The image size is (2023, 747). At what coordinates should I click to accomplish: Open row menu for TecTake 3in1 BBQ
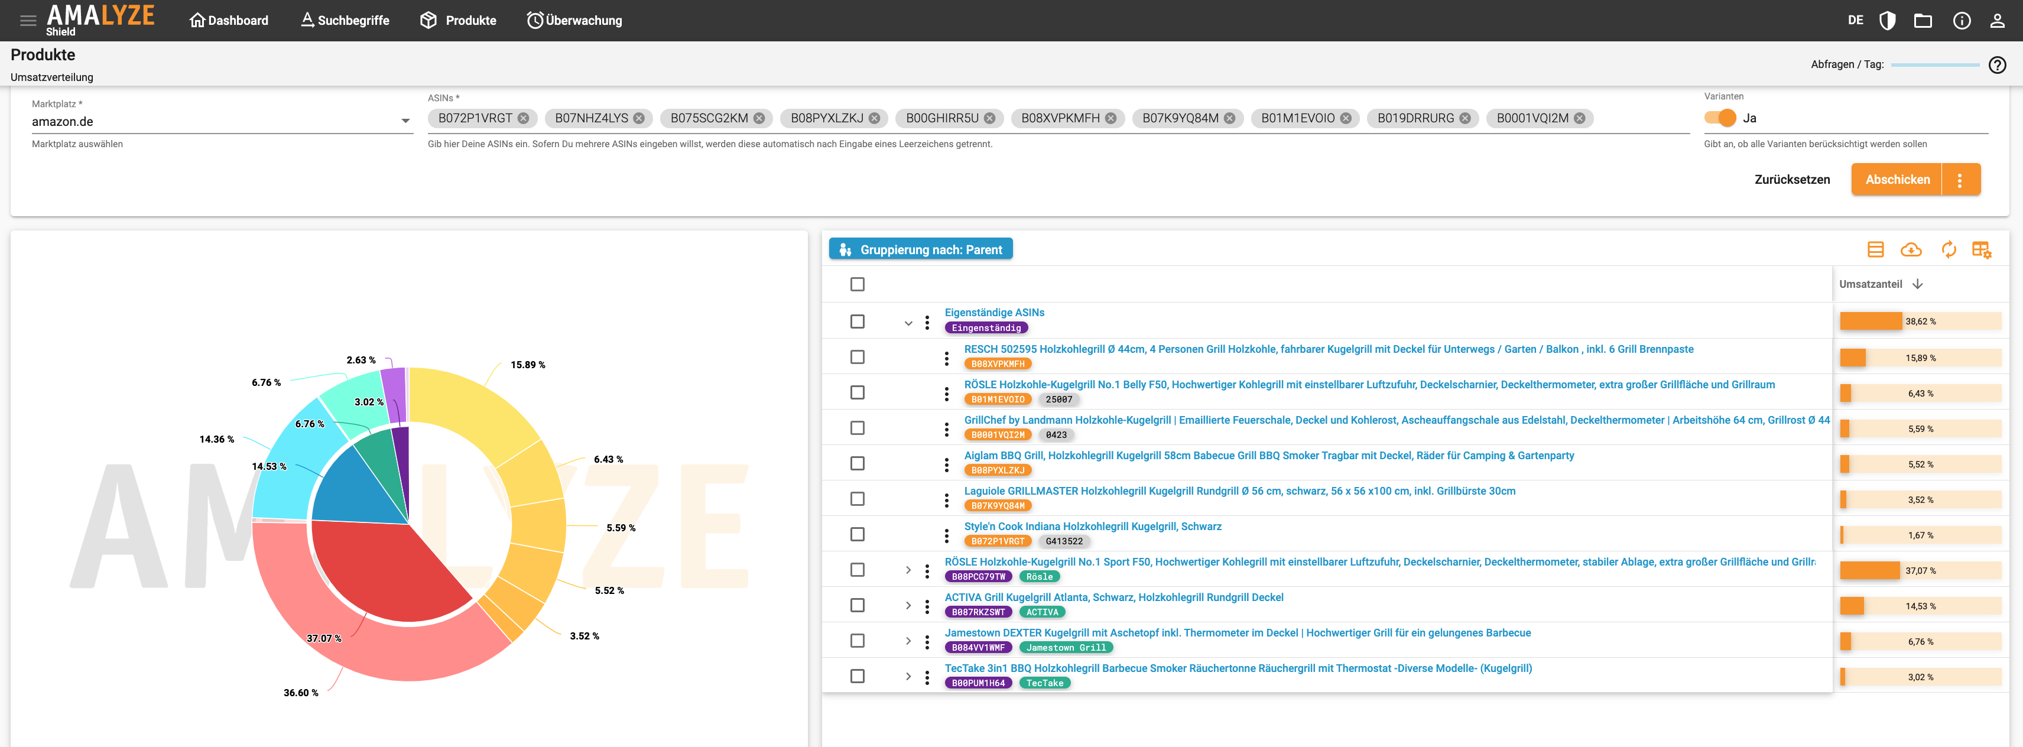pos(927,677)
